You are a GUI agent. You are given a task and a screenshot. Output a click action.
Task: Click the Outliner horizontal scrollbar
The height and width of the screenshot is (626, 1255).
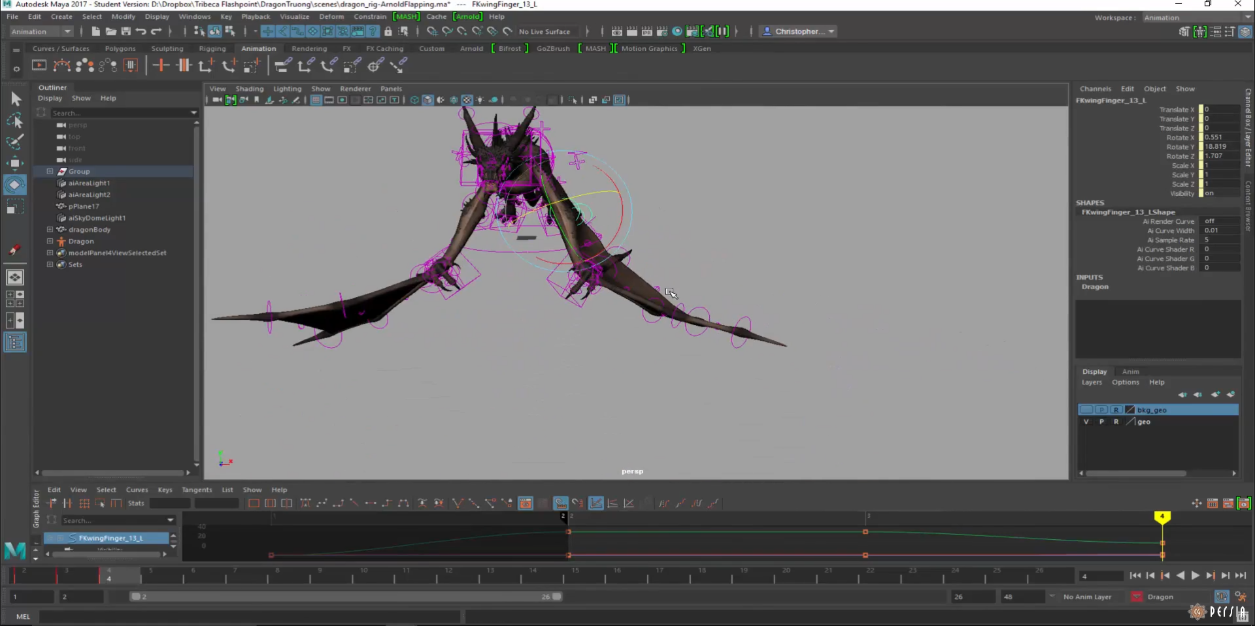(x=113, y=473)
